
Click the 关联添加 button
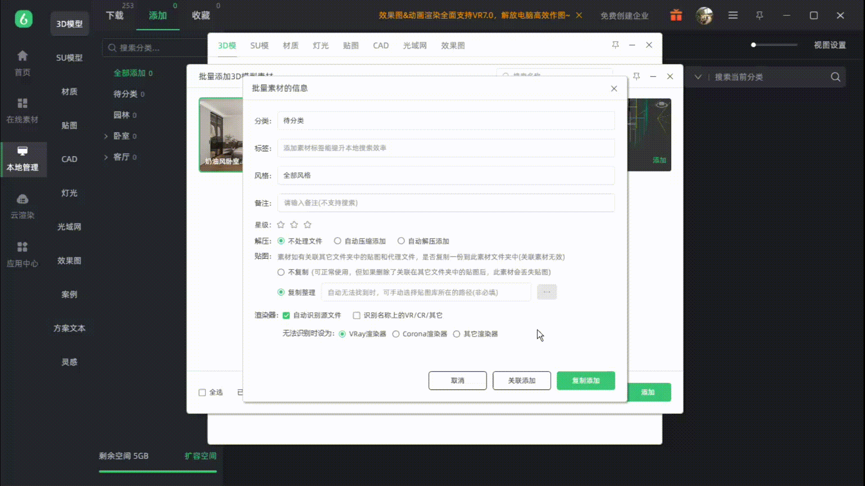point(522,381)
